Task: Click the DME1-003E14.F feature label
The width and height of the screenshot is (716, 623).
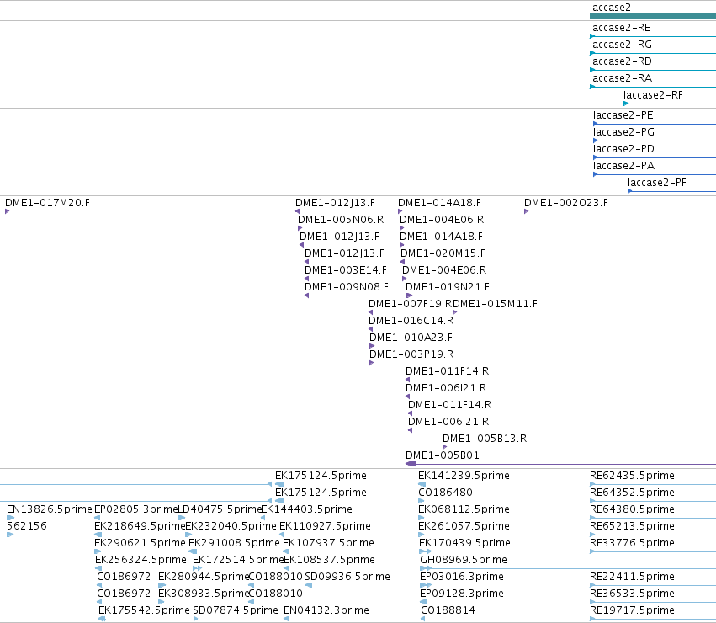Action: [346, 269]
